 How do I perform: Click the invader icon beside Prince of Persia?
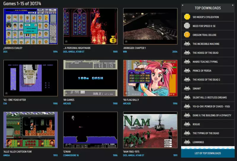point(187,70)
